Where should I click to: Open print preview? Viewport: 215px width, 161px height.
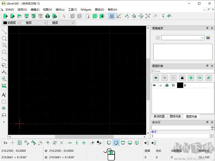tap(54, 16)
